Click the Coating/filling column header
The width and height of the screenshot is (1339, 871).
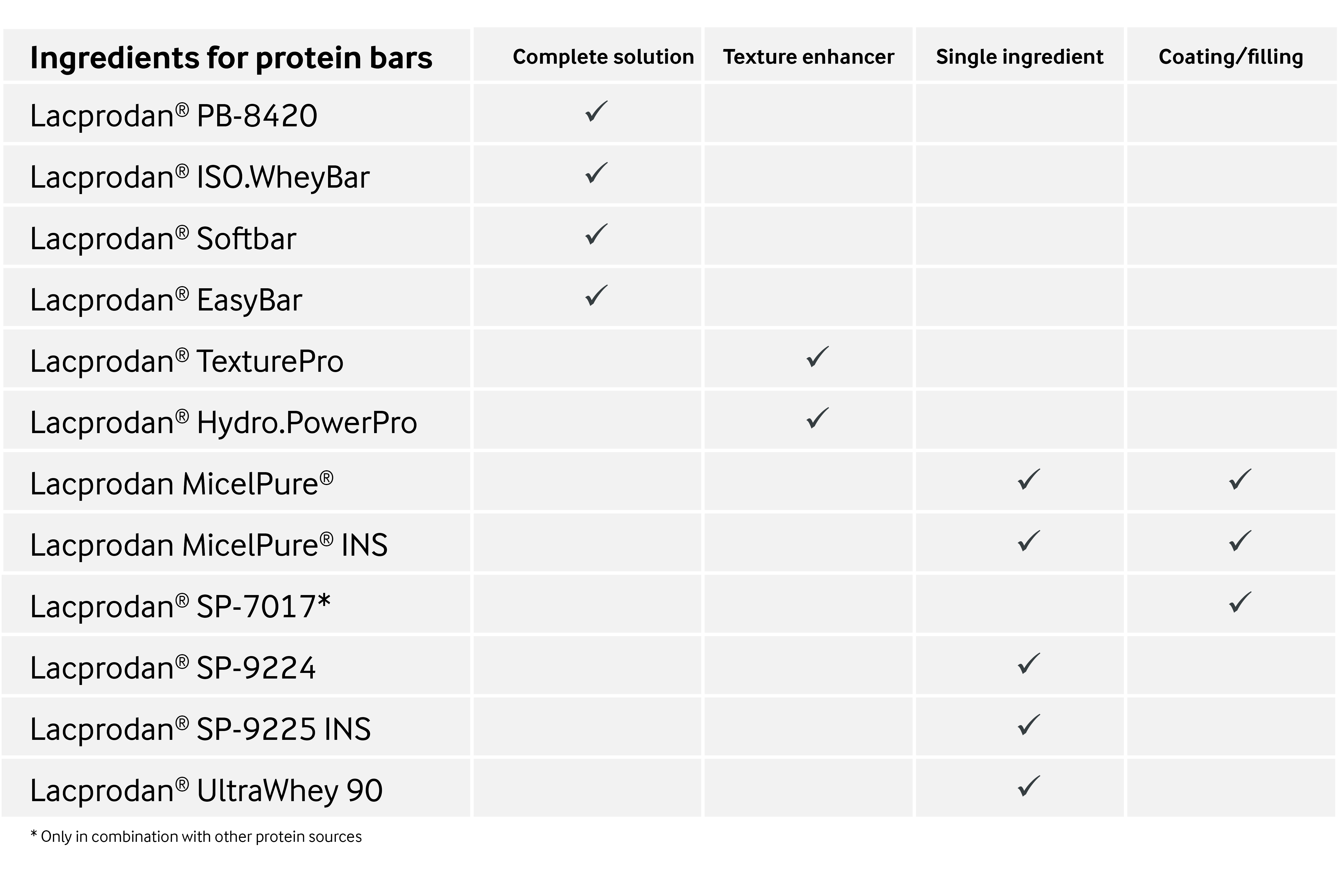coord(1231,57)
